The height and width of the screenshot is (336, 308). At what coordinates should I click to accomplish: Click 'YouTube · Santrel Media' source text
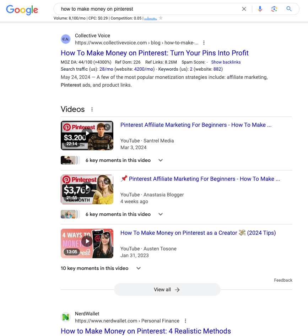[x=147, y=141]
